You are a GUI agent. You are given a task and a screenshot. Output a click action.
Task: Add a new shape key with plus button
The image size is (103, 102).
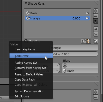point(96,11)
